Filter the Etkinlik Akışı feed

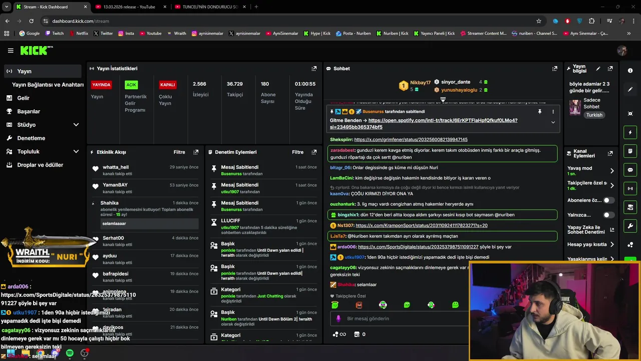[179, 152]
